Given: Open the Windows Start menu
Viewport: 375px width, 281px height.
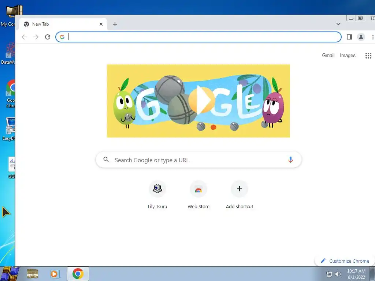Looking at the screenshot, I should point(10,274).
